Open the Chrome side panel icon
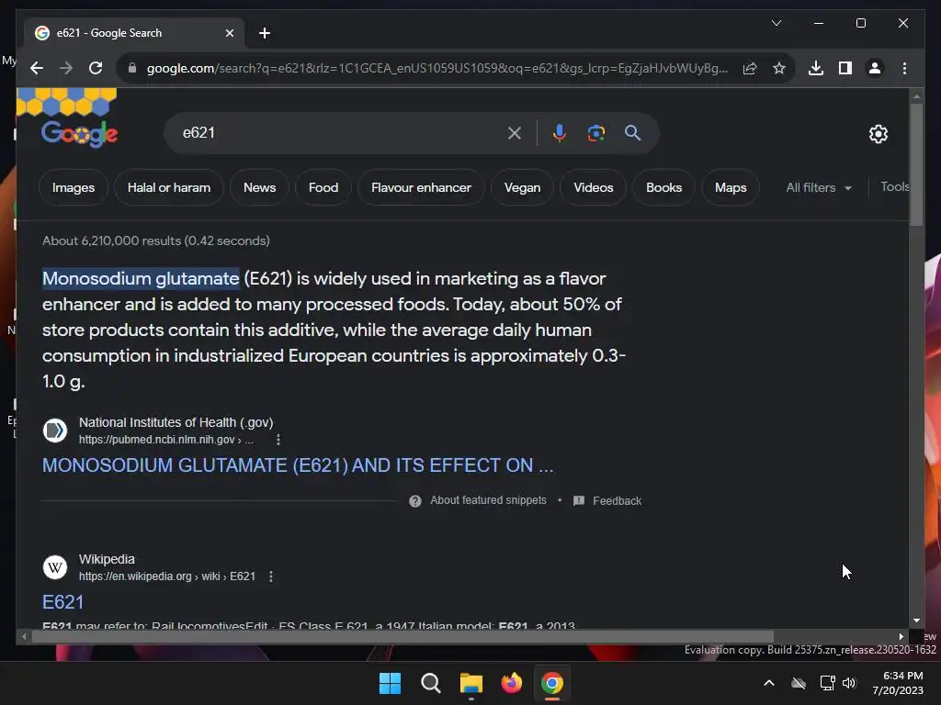 click(x=845, y=68)
